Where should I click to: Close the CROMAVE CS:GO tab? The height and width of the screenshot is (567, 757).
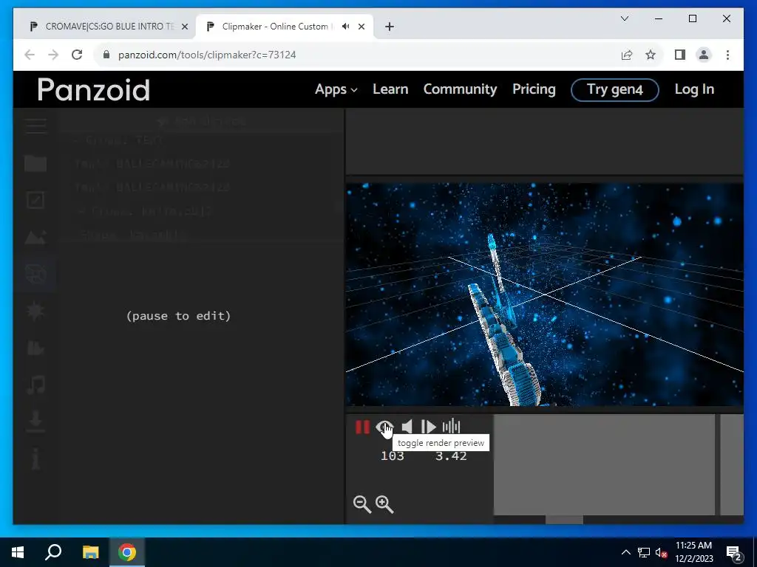click(184, 27)
